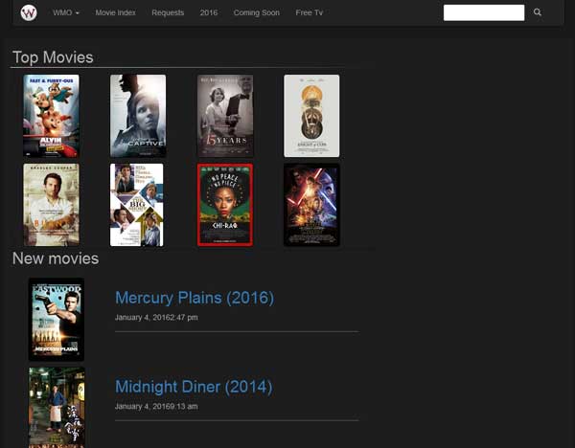Image resolution: width=575 pixels, height=448 pixels.
Task: Go to the Requests page
Action: (x=168, y=12)
